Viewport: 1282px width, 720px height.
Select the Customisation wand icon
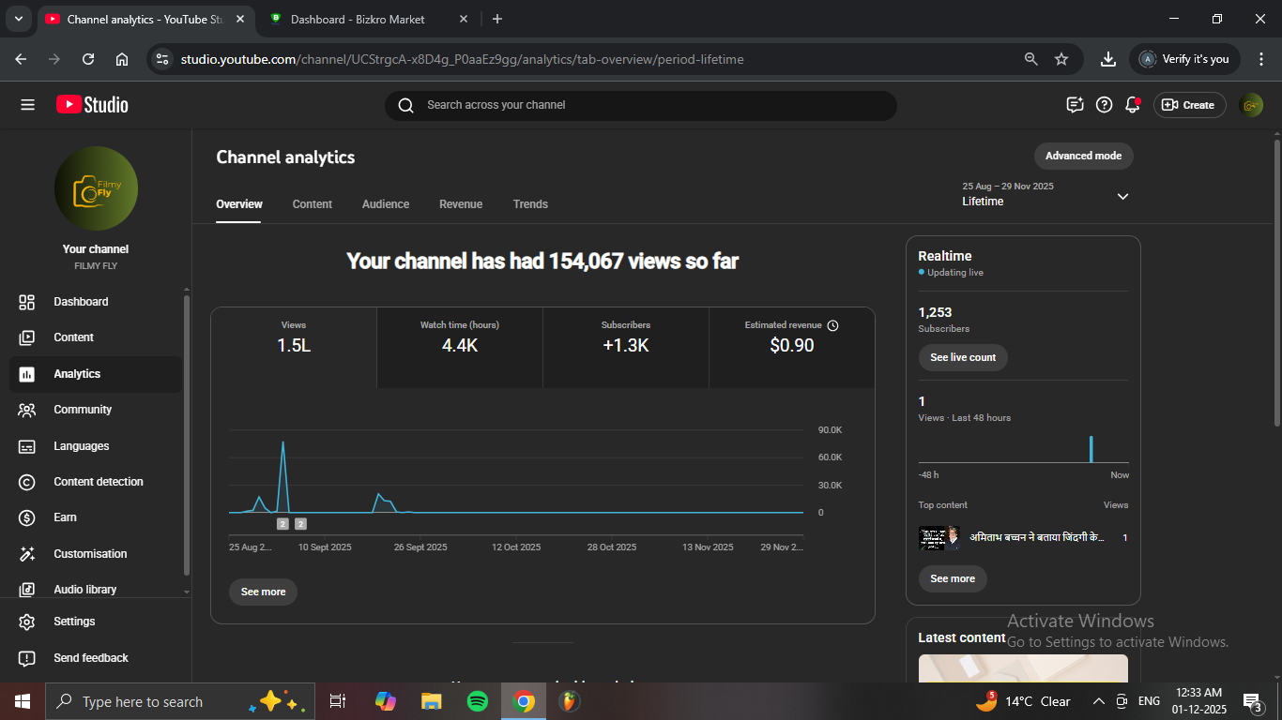pyautogui.click(x=27, y=554)
